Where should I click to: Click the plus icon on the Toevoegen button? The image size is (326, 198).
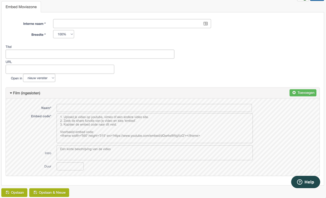(294, 93)
